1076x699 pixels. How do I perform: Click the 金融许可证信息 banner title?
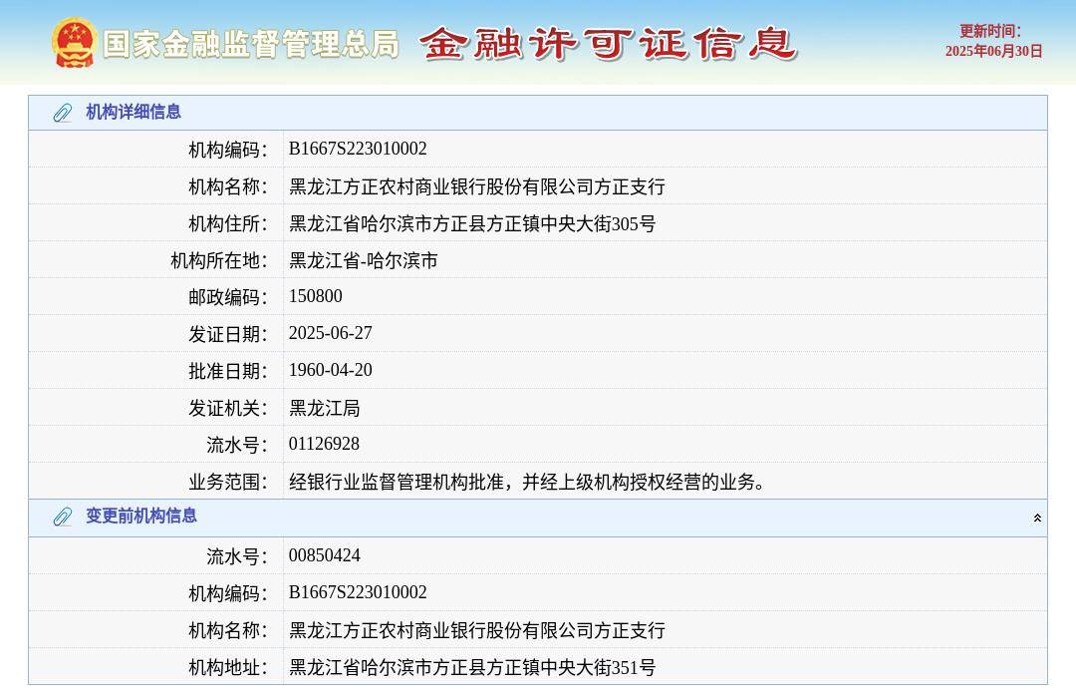click(608, 43)
